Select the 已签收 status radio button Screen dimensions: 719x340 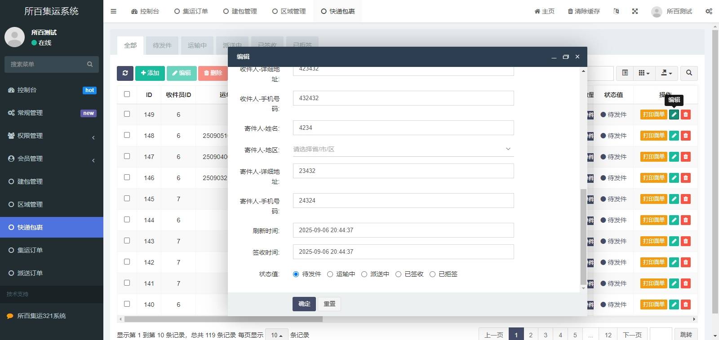coord(398,274)
